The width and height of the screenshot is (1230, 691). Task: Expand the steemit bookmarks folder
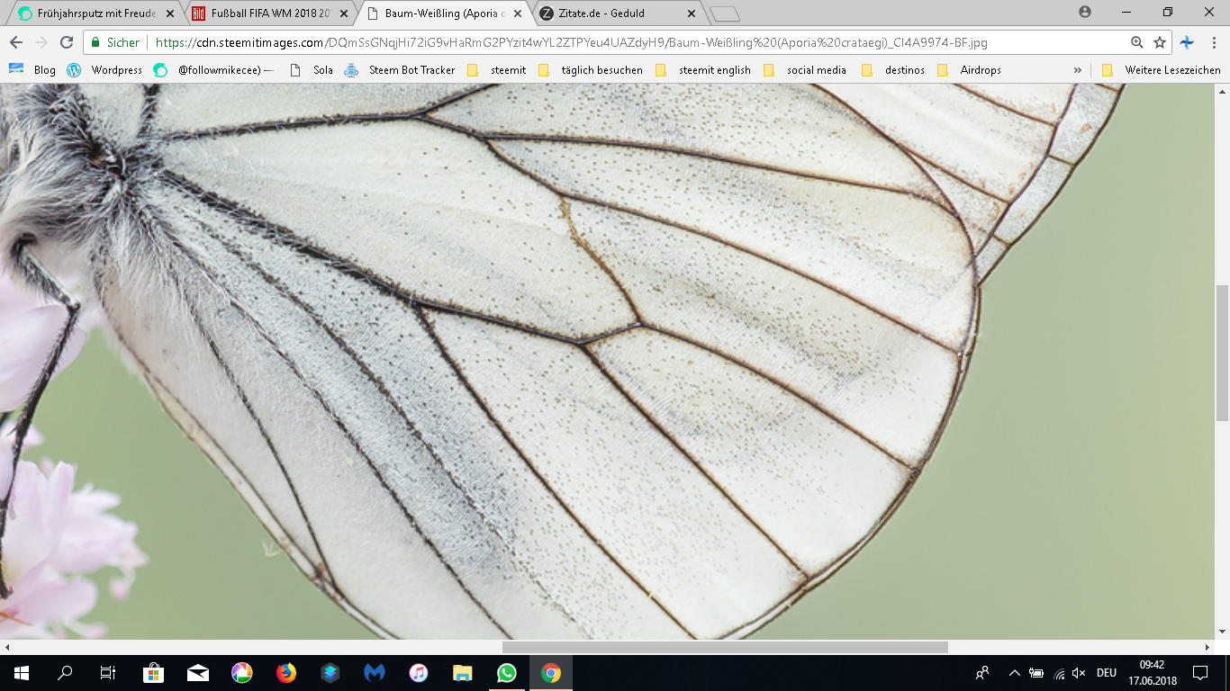pos(496,69)
